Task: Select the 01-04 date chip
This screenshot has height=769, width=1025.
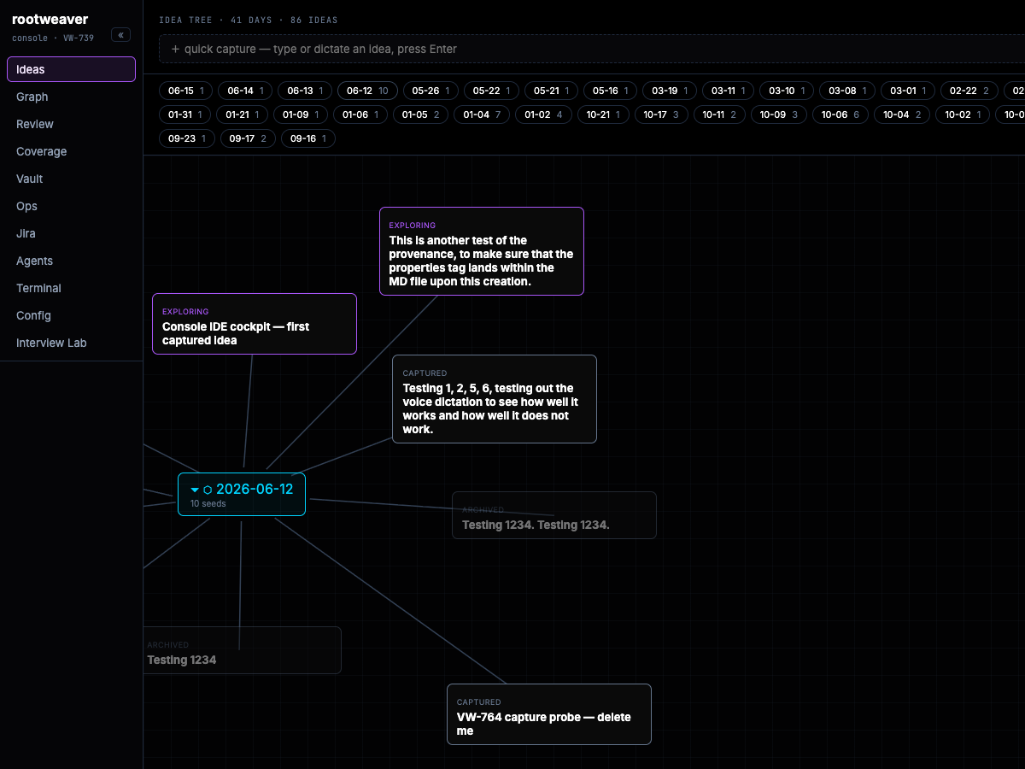Action: click(x=482, y=114)
